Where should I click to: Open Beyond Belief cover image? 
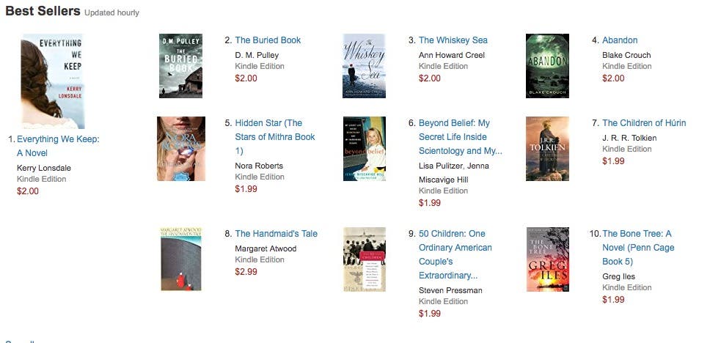(x=364, y=149)
